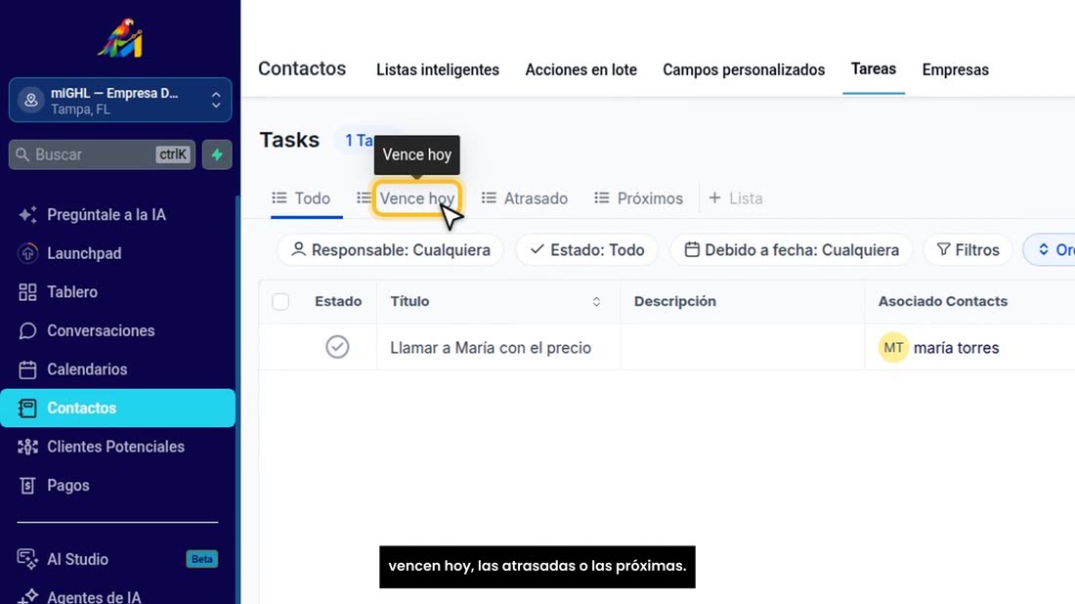Click the Estado column header
The width and height of the screenshot is (1075, 604).
338,301
